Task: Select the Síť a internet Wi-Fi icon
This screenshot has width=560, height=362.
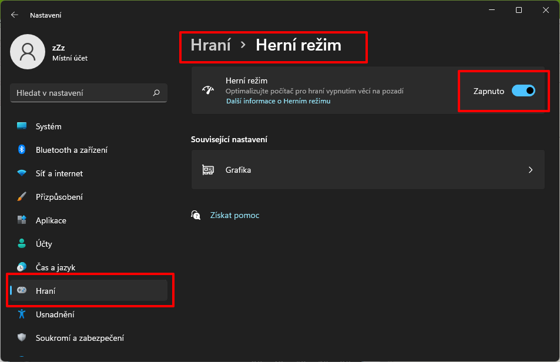Action: click(x=22, y=173)
